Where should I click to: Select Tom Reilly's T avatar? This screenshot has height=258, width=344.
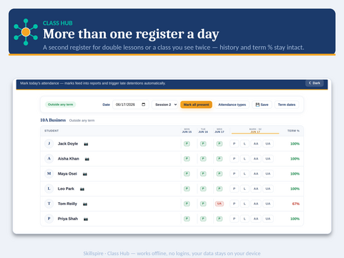point(49,204)
